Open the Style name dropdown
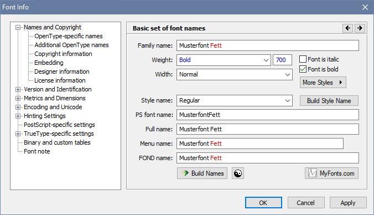Image resolution: width=374 pixels, height=215 pixels. click(x=234, y=100)
